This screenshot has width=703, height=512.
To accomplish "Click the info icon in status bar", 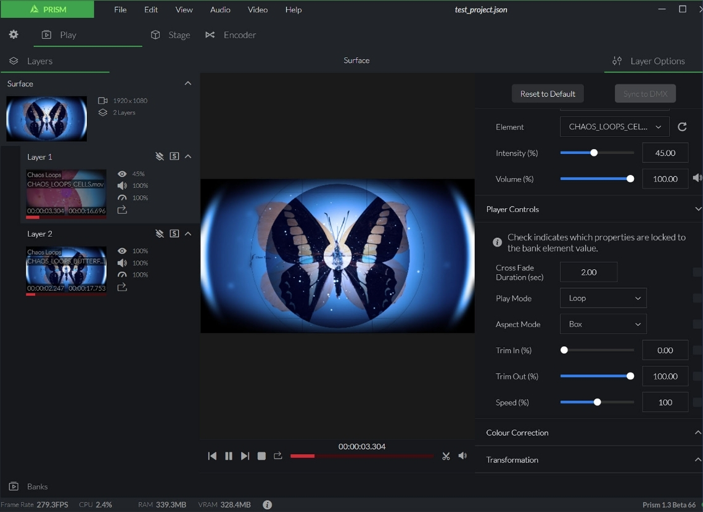I will click(267, 505).
